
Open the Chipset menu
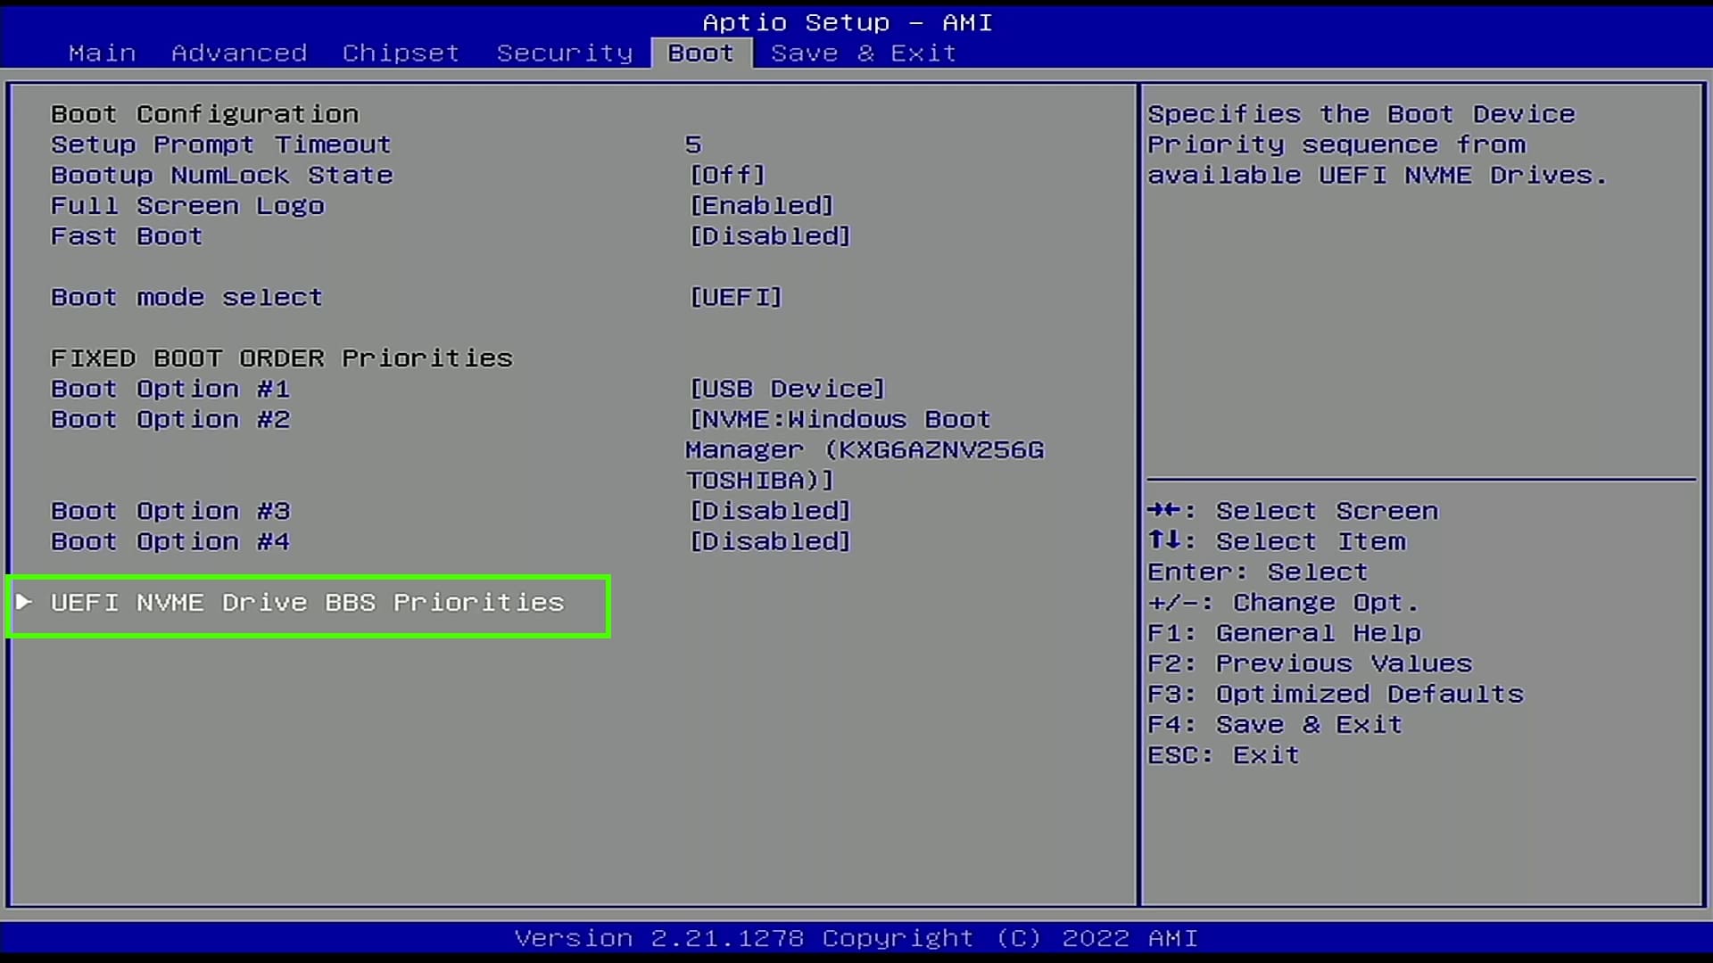point(401,52)
